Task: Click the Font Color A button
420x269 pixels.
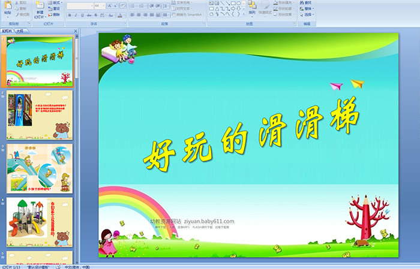Action: tap(120, 15)
